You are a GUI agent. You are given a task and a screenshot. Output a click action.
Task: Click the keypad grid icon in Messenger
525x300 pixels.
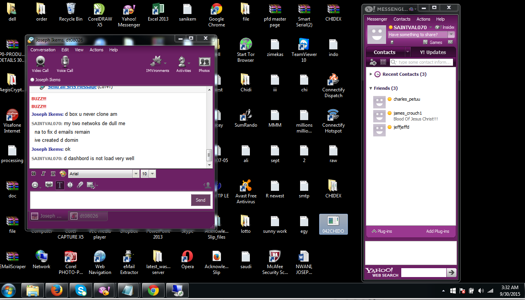(383, 62)
